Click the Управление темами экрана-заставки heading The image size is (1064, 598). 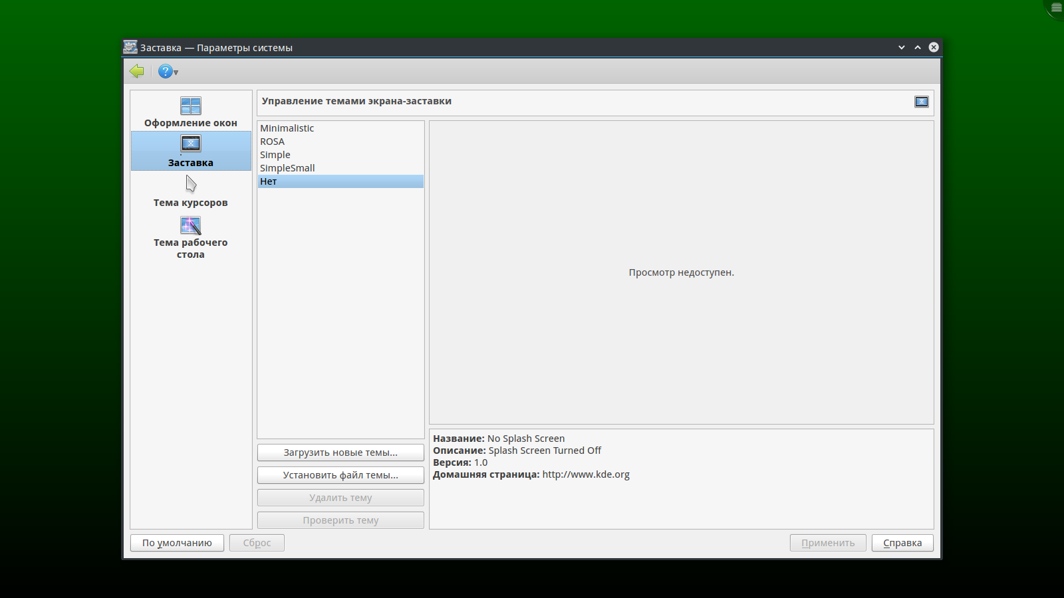pyautogui.click(x=356, y=101)
